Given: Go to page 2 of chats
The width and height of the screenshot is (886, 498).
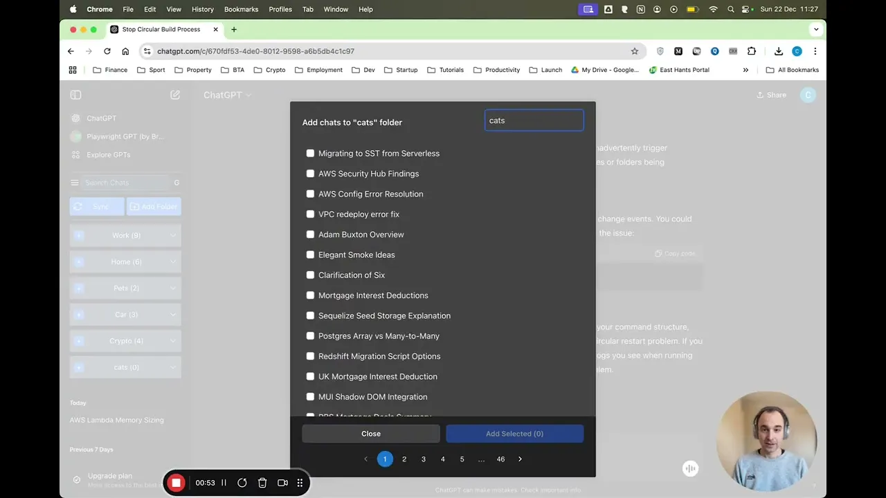Looking at the screenshot, I should click(x=404, y=459).
